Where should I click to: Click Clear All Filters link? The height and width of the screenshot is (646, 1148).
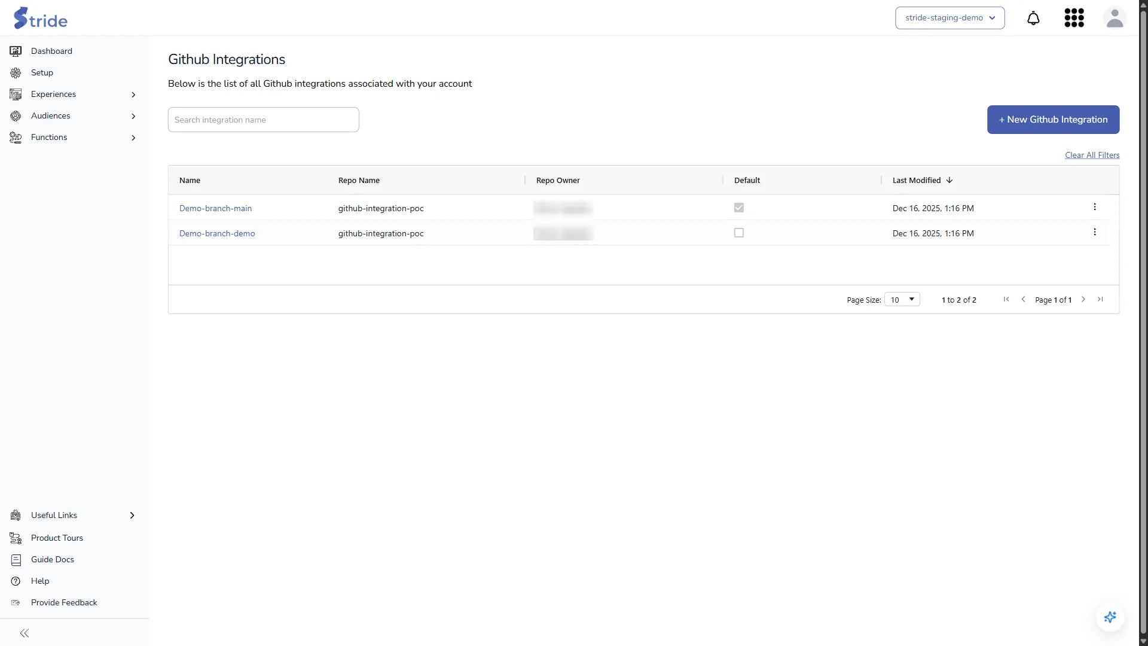1092,155
